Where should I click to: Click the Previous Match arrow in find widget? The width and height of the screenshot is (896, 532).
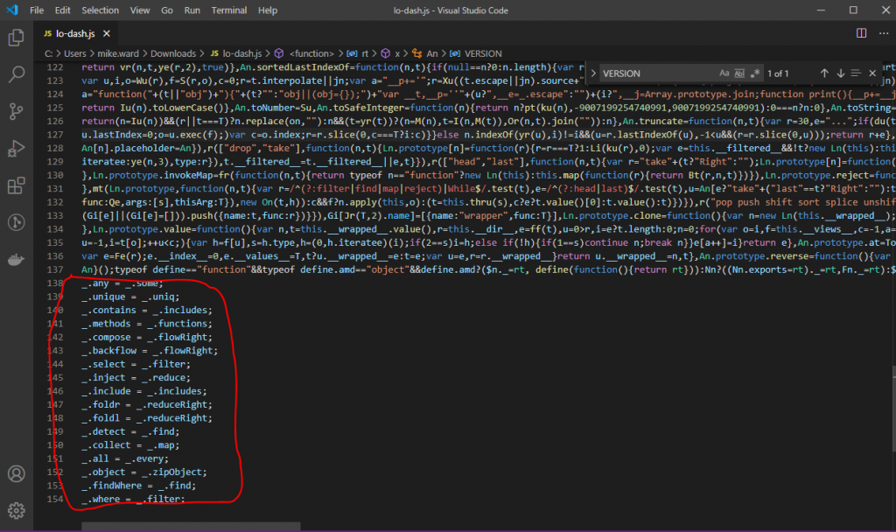coord(824,73)
